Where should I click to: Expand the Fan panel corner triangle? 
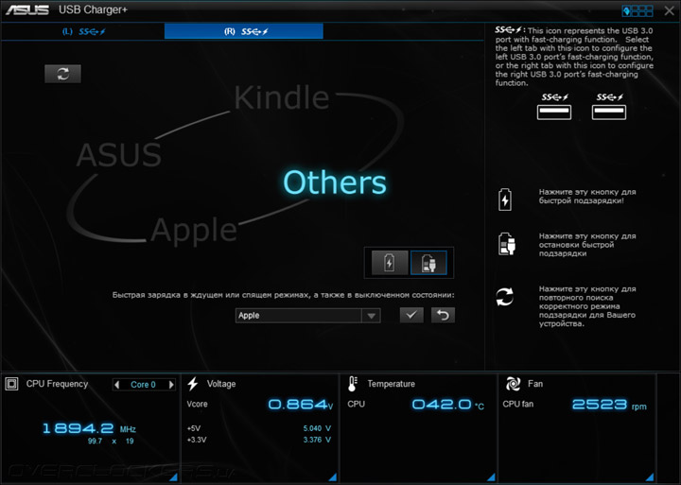(650, 477)
